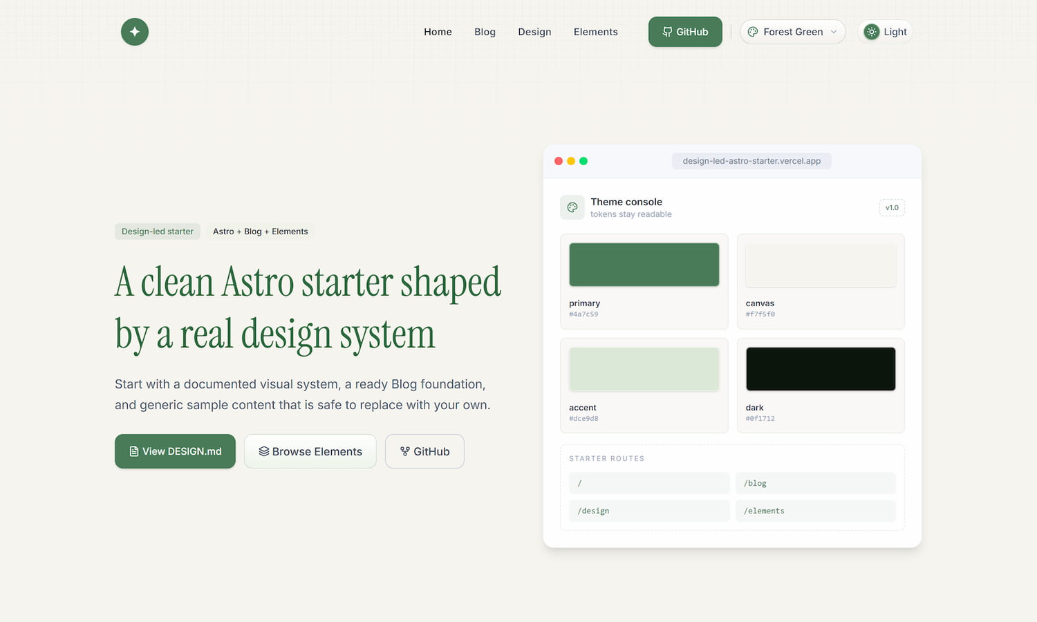This screenshot has width=1037, height=622.
Task: Click the green star site logo
Action: pos(135,32)
